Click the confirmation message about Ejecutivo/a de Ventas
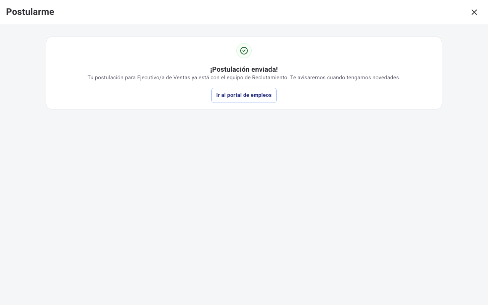The width and height of the screenshot is (488, 305). click(244, 77)
